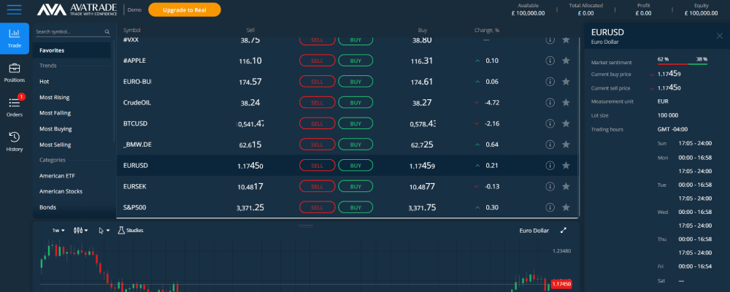Open the candlestick chart type dropdown
The width and height of the screenshot is (730, 292).
81,230
